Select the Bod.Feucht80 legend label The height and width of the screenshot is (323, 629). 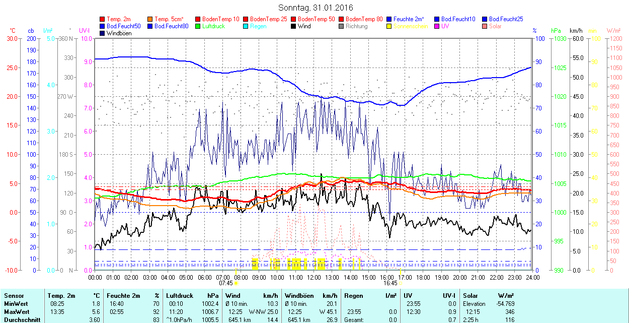171,26
